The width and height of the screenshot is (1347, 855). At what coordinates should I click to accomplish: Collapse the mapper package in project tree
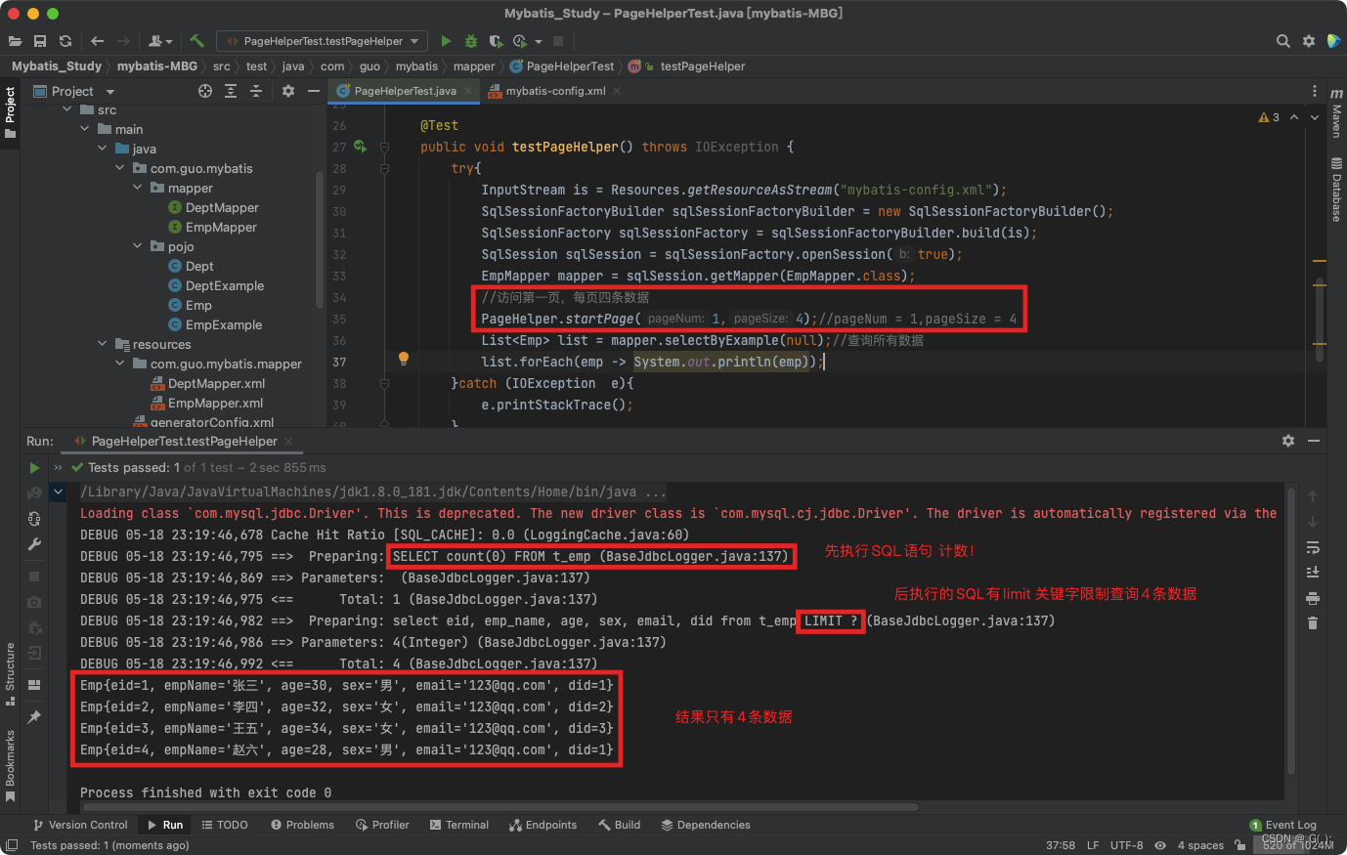tap(138, 188)
